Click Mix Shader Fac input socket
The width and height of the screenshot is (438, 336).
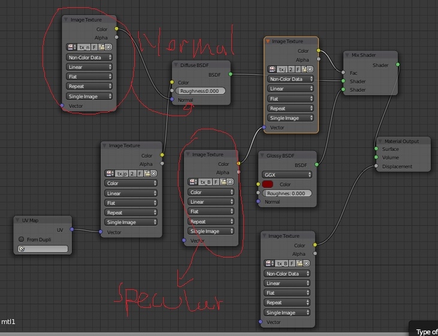click(x=343, y=72)
